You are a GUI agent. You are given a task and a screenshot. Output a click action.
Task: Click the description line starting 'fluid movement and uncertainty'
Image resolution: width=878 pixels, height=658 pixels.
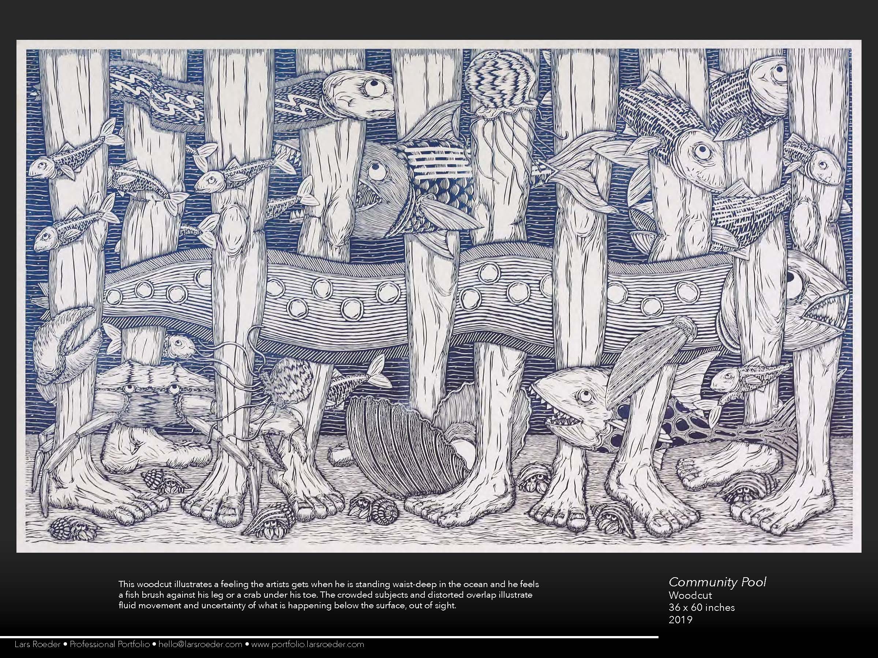288,606
